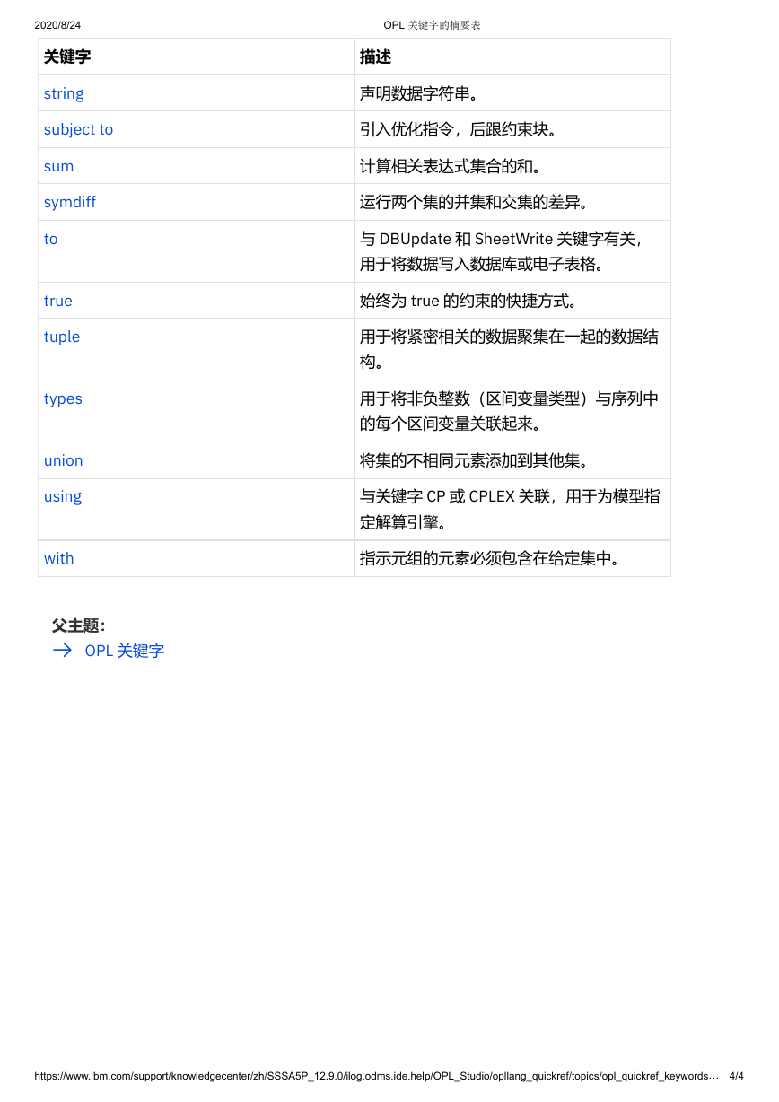Viewport: 779px width, 1102px height.
Task: Open the sum keyword link
Action: click(58, 166)
